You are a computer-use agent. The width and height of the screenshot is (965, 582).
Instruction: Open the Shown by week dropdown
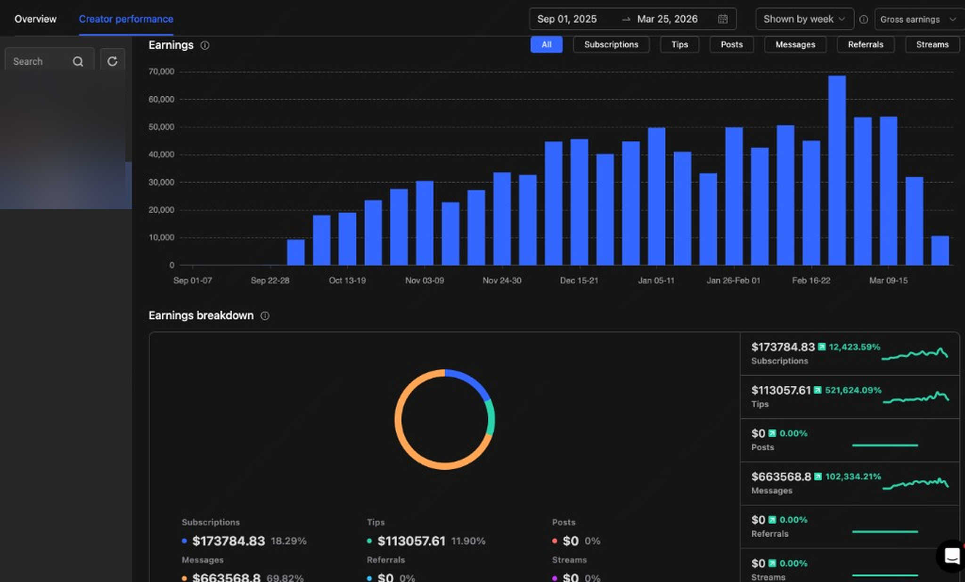(x=804, y=19)
